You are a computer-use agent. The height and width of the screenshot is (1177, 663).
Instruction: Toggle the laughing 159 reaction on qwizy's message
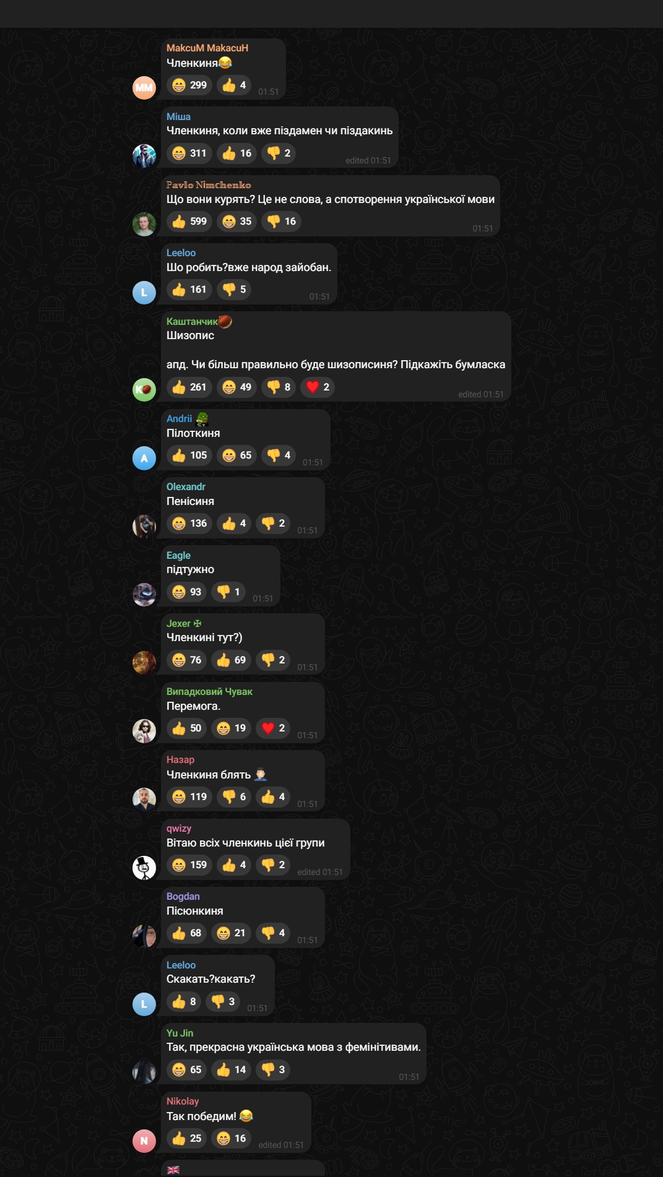(x=189, y=865)
